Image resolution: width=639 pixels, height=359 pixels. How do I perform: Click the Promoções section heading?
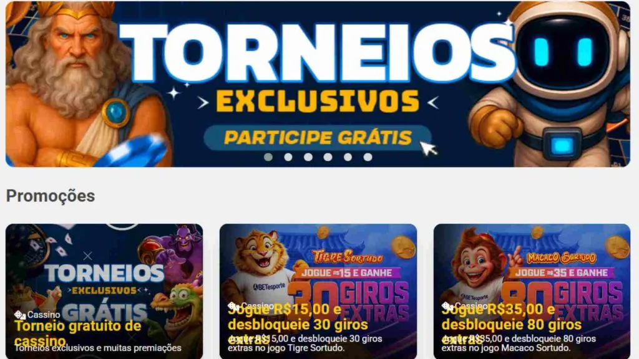tap(51, 196)
